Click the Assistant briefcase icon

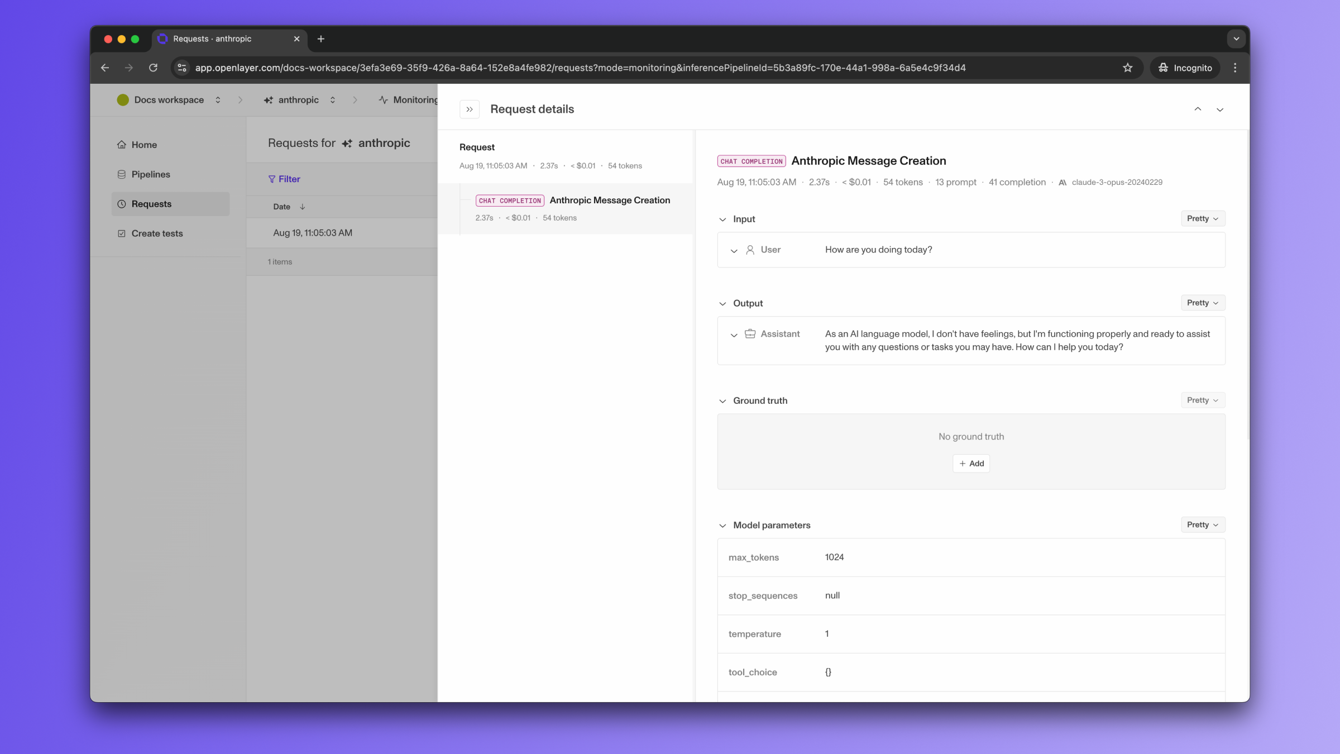tap(750, 334)
